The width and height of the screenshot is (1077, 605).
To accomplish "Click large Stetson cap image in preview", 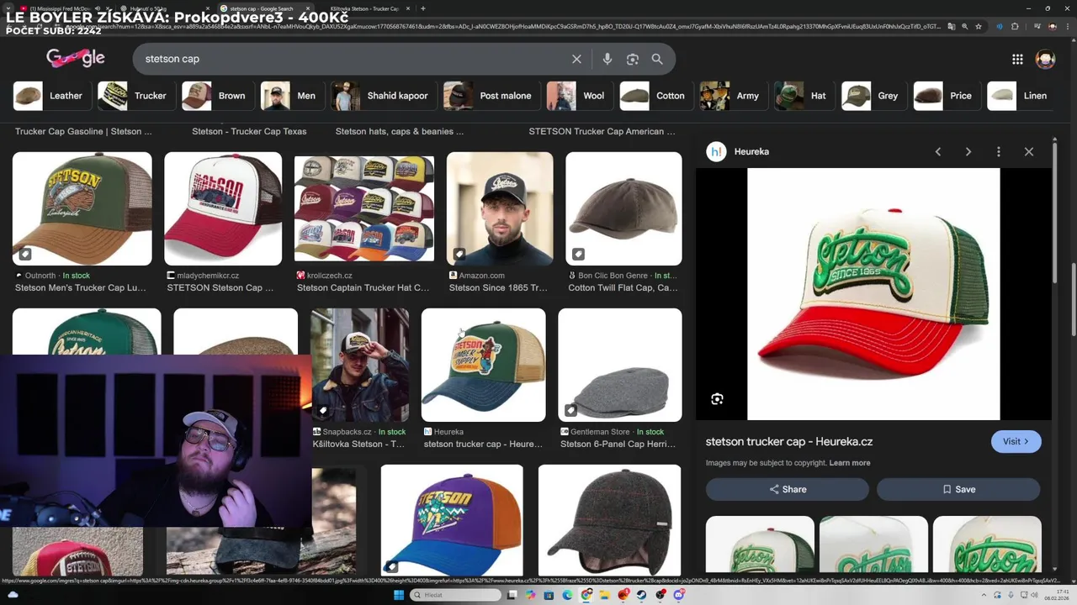I will coord(873,294).
